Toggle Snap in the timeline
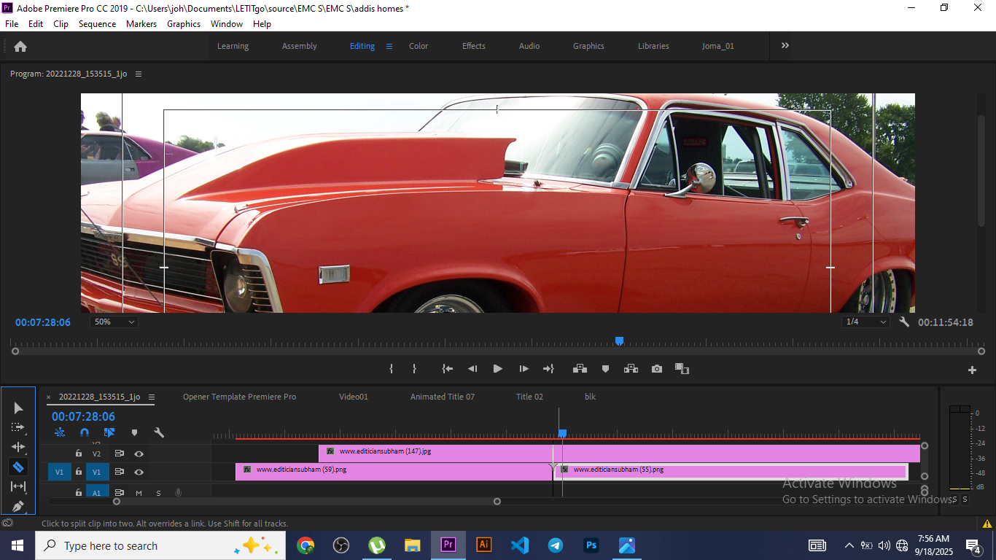This screenshot has height=560, width=996. (x=85, y=432)
